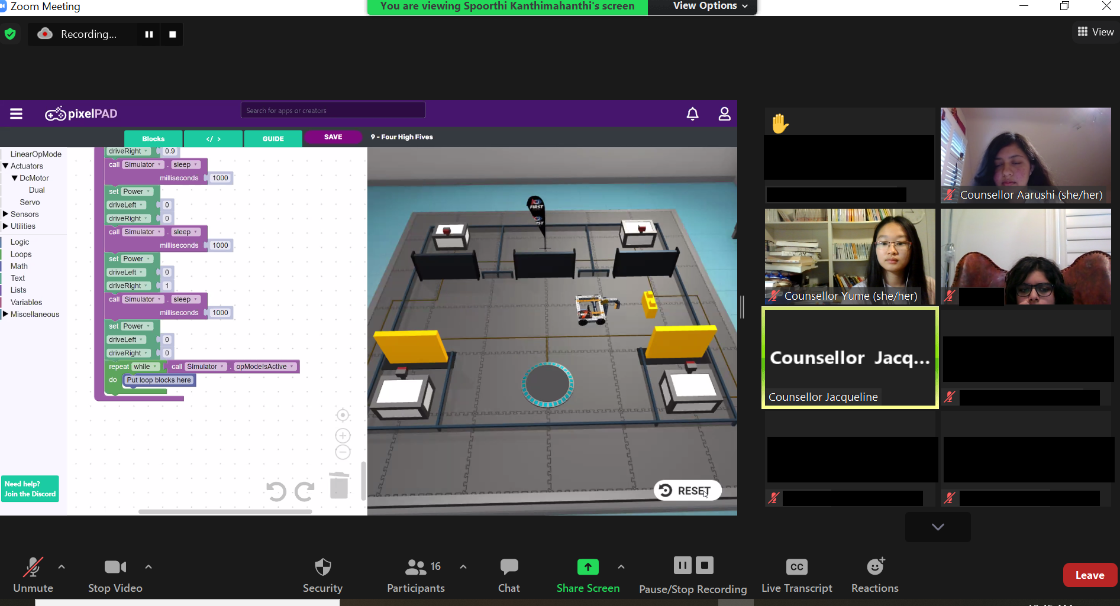
Task: Stop the Zoom recording from the top bar
Action: pyautogui.click(x=173, y=34)
